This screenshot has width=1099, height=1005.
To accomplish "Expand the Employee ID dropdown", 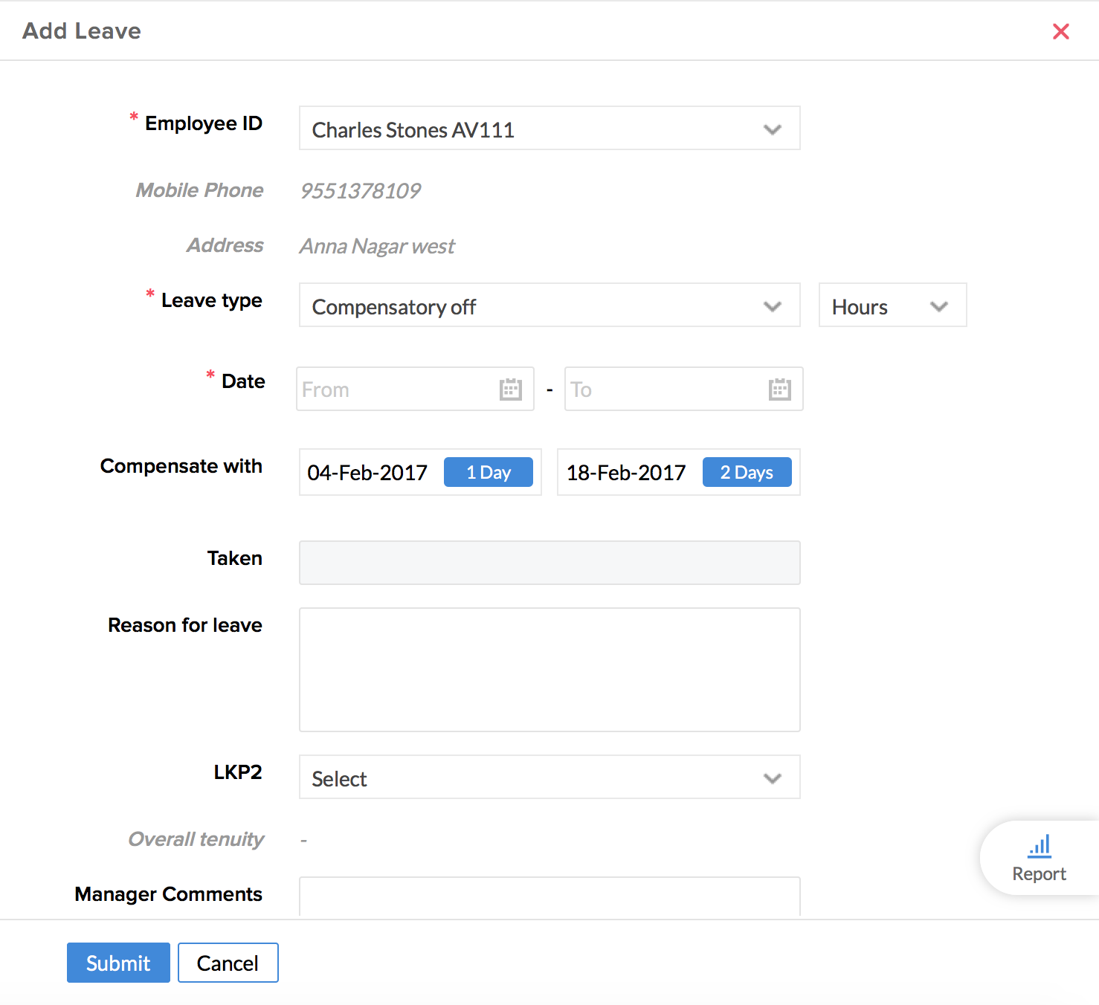I will click(x=549, y=129).
